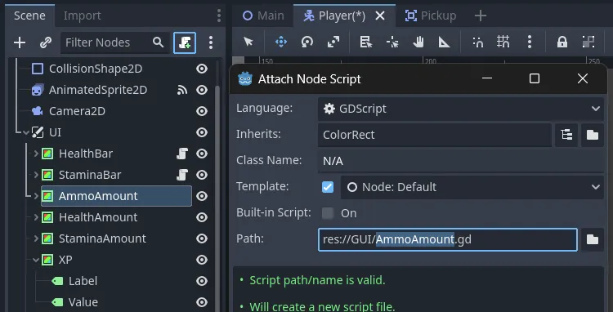Hide the UI node
Image resolution: width=613 pixels, height=312 pixels.
tap(202, 132)
